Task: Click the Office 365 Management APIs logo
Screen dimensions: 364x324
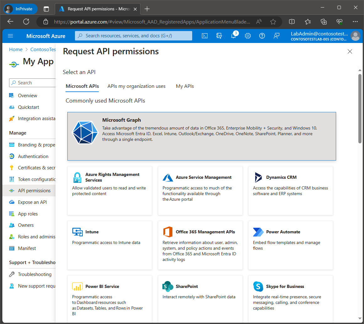Action: click(168, 232)
